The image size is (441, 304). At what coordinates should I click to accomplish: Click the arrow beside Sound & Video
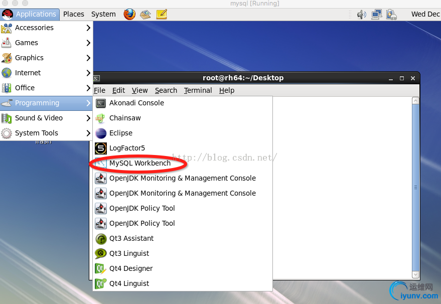click(x=88, y=118)
